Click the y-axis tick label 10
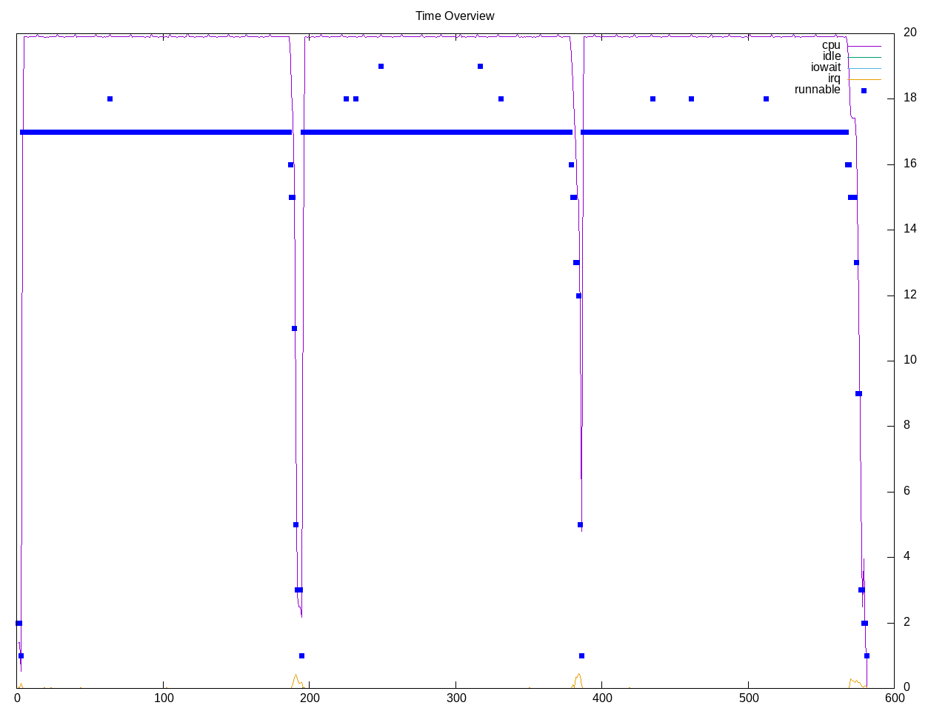 [909, 360]
